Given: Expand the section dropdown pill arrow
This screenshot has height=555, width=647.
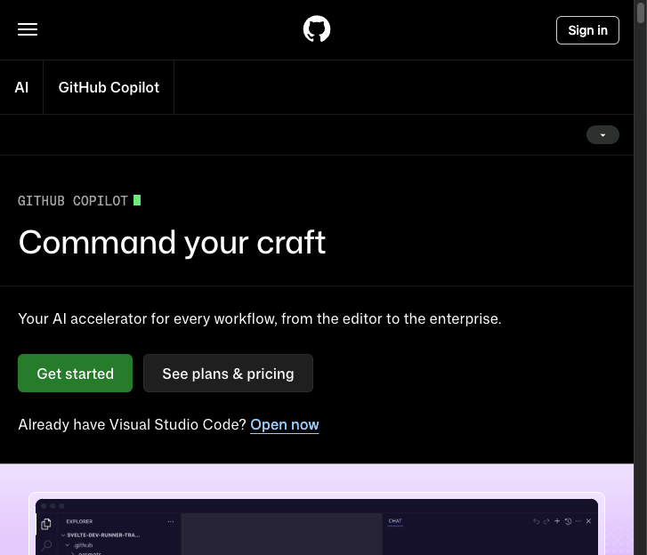Looking at the screenshot, I should pyautogui.click(x=603, y=135).
